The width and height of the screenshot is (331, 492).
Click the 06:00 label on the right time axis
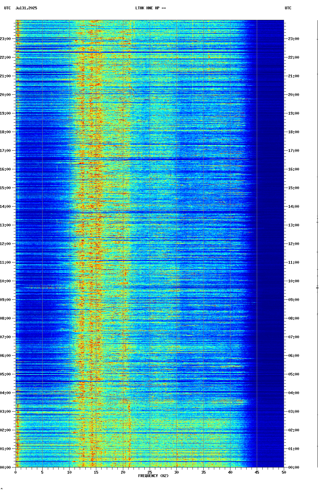point(294,356)
